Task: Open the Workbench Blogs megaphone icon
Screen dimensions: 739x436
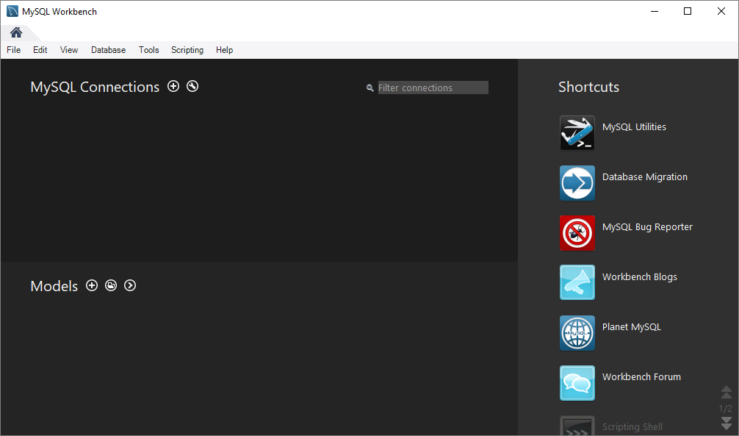Action: tap(577, 282)
